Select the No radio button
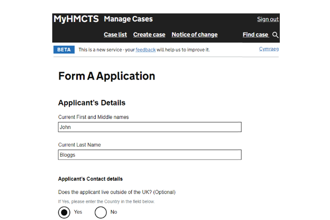The height and width of the screenshot is (220, 330). (x=101, y=212)
